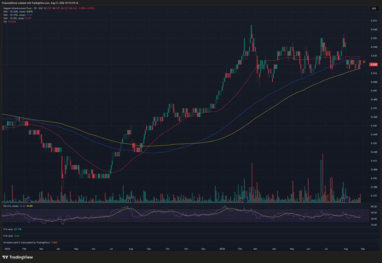Open the earnings 'E' marker near Aug 2025
Screen dimensions: 382x263
coord(129,200)
